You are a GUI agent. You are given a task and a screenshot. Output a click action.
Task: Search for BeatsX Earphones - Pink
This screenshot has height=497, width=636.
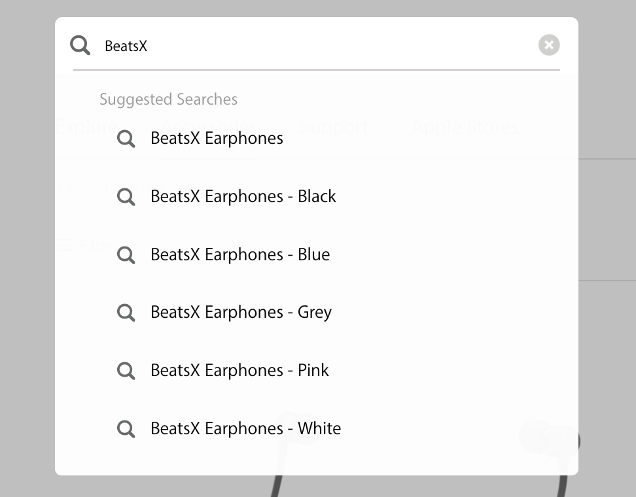pos(239,370)
